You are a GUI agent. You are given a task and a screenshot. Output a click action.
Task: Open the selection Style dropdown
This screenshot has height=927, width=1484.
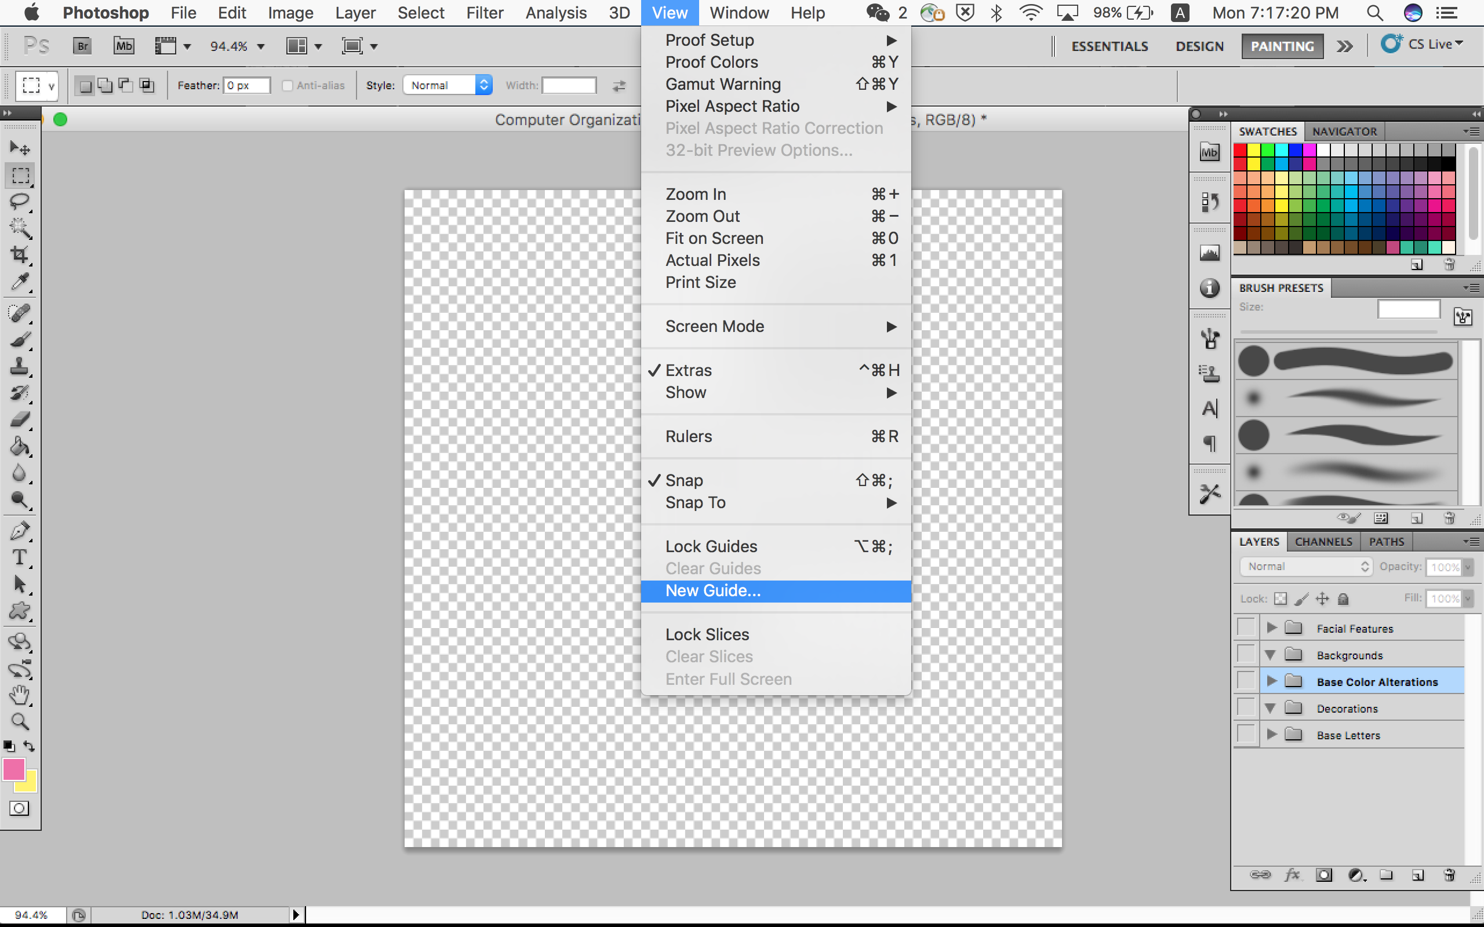pyautogui.click(x=449, y=85)
